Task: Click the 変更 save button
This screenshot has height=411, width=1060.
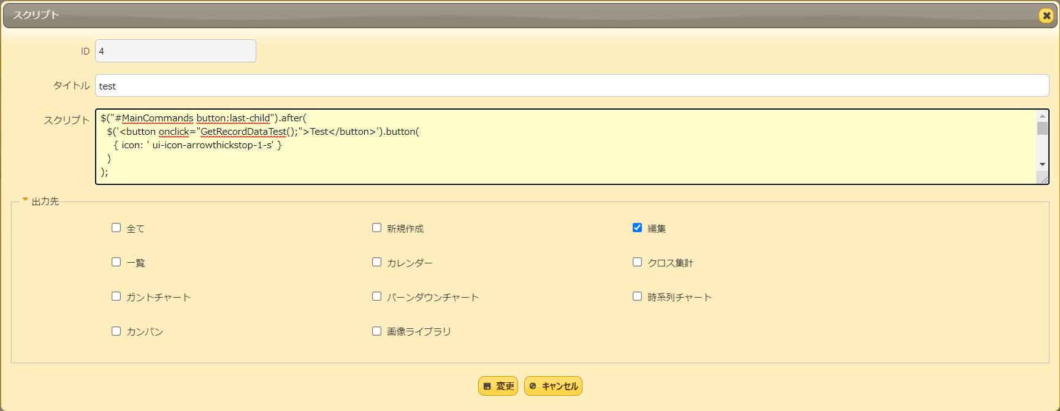Action: (498, 386)
